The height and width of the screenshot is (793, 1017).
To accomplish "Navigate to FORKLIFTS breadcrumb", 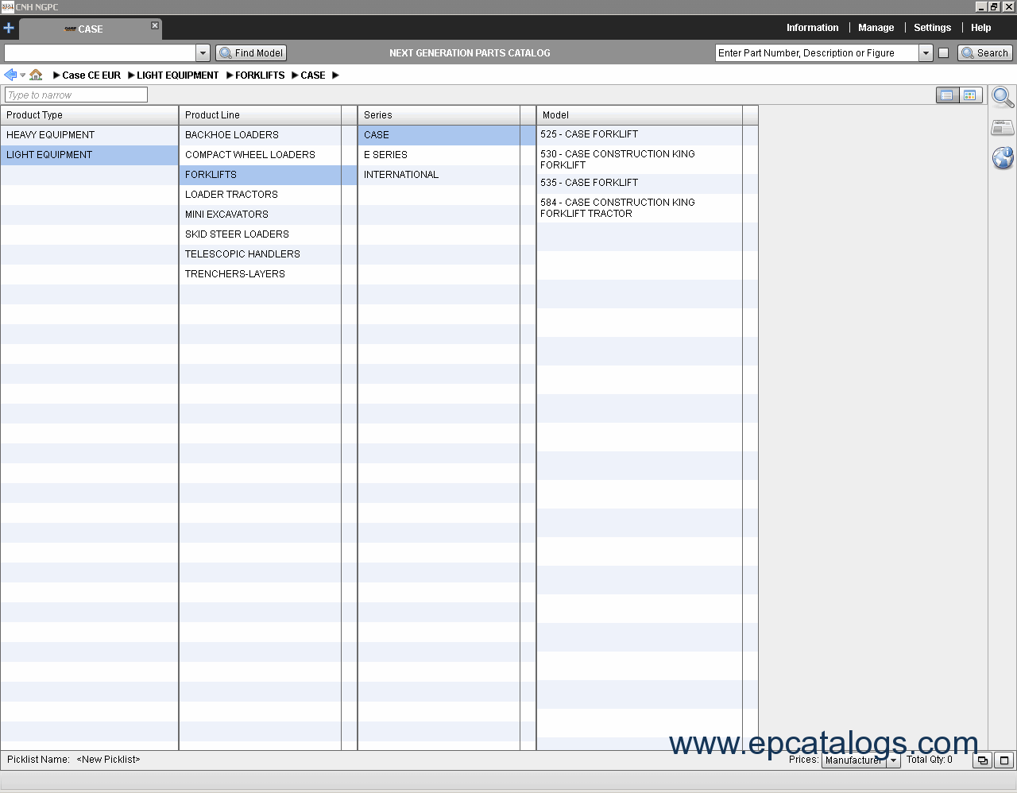I will coord(260,75).
